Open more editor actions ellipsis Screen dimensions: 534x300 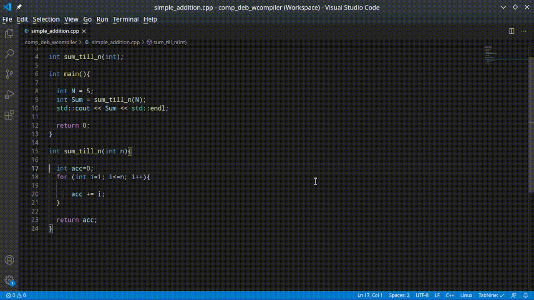[524, 31]
